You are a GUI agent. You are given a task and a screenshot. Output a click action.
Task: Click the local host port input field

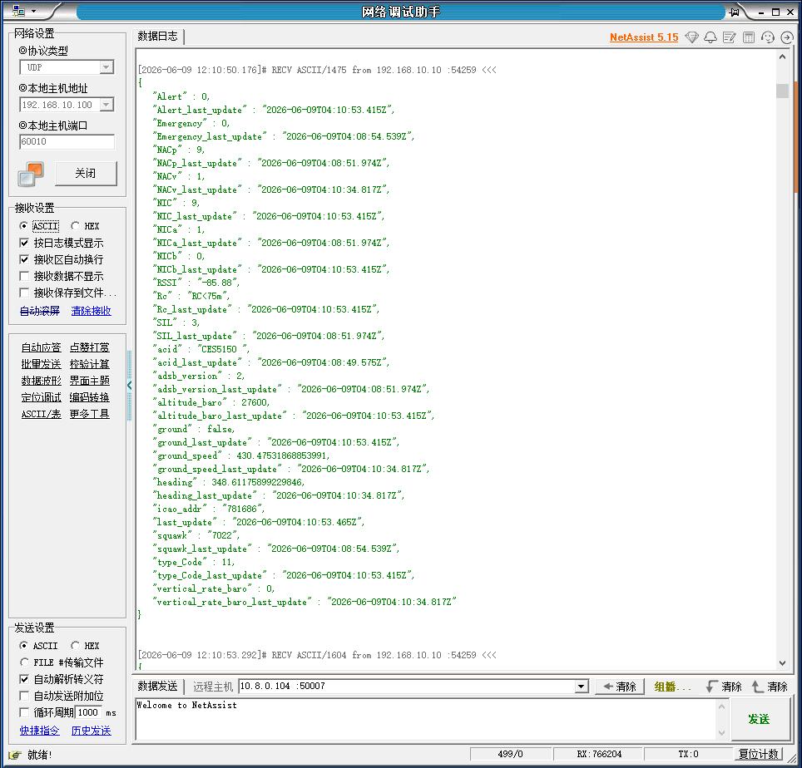click(x=67, y=141)
